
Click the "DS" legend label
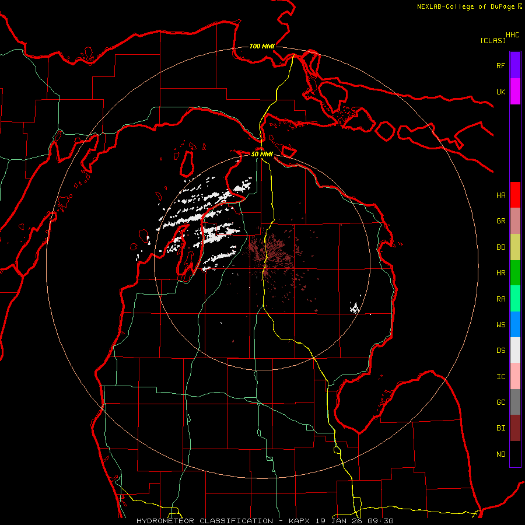(501, 350)
